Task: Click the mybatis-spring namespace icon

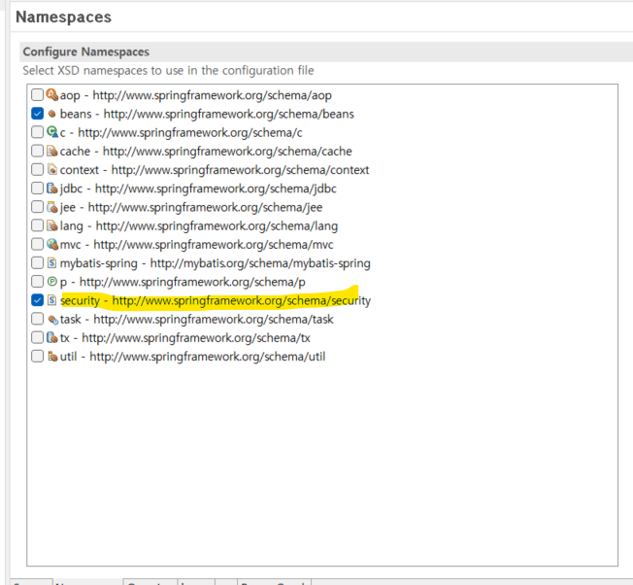Action: (x=52, y=263)
